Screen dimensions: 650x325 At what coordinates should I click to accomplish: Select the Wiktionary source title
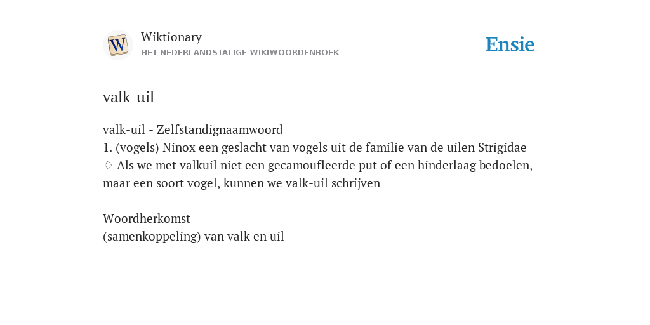(171, 37)
